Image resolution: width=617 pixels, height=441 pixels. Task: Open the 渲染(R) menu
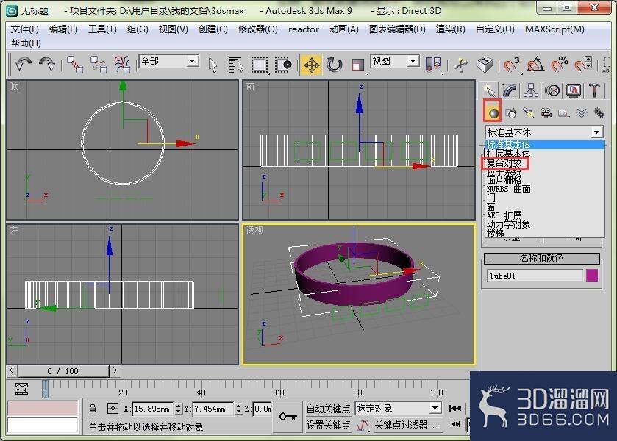pyautogui.click(x=451, y=29)
